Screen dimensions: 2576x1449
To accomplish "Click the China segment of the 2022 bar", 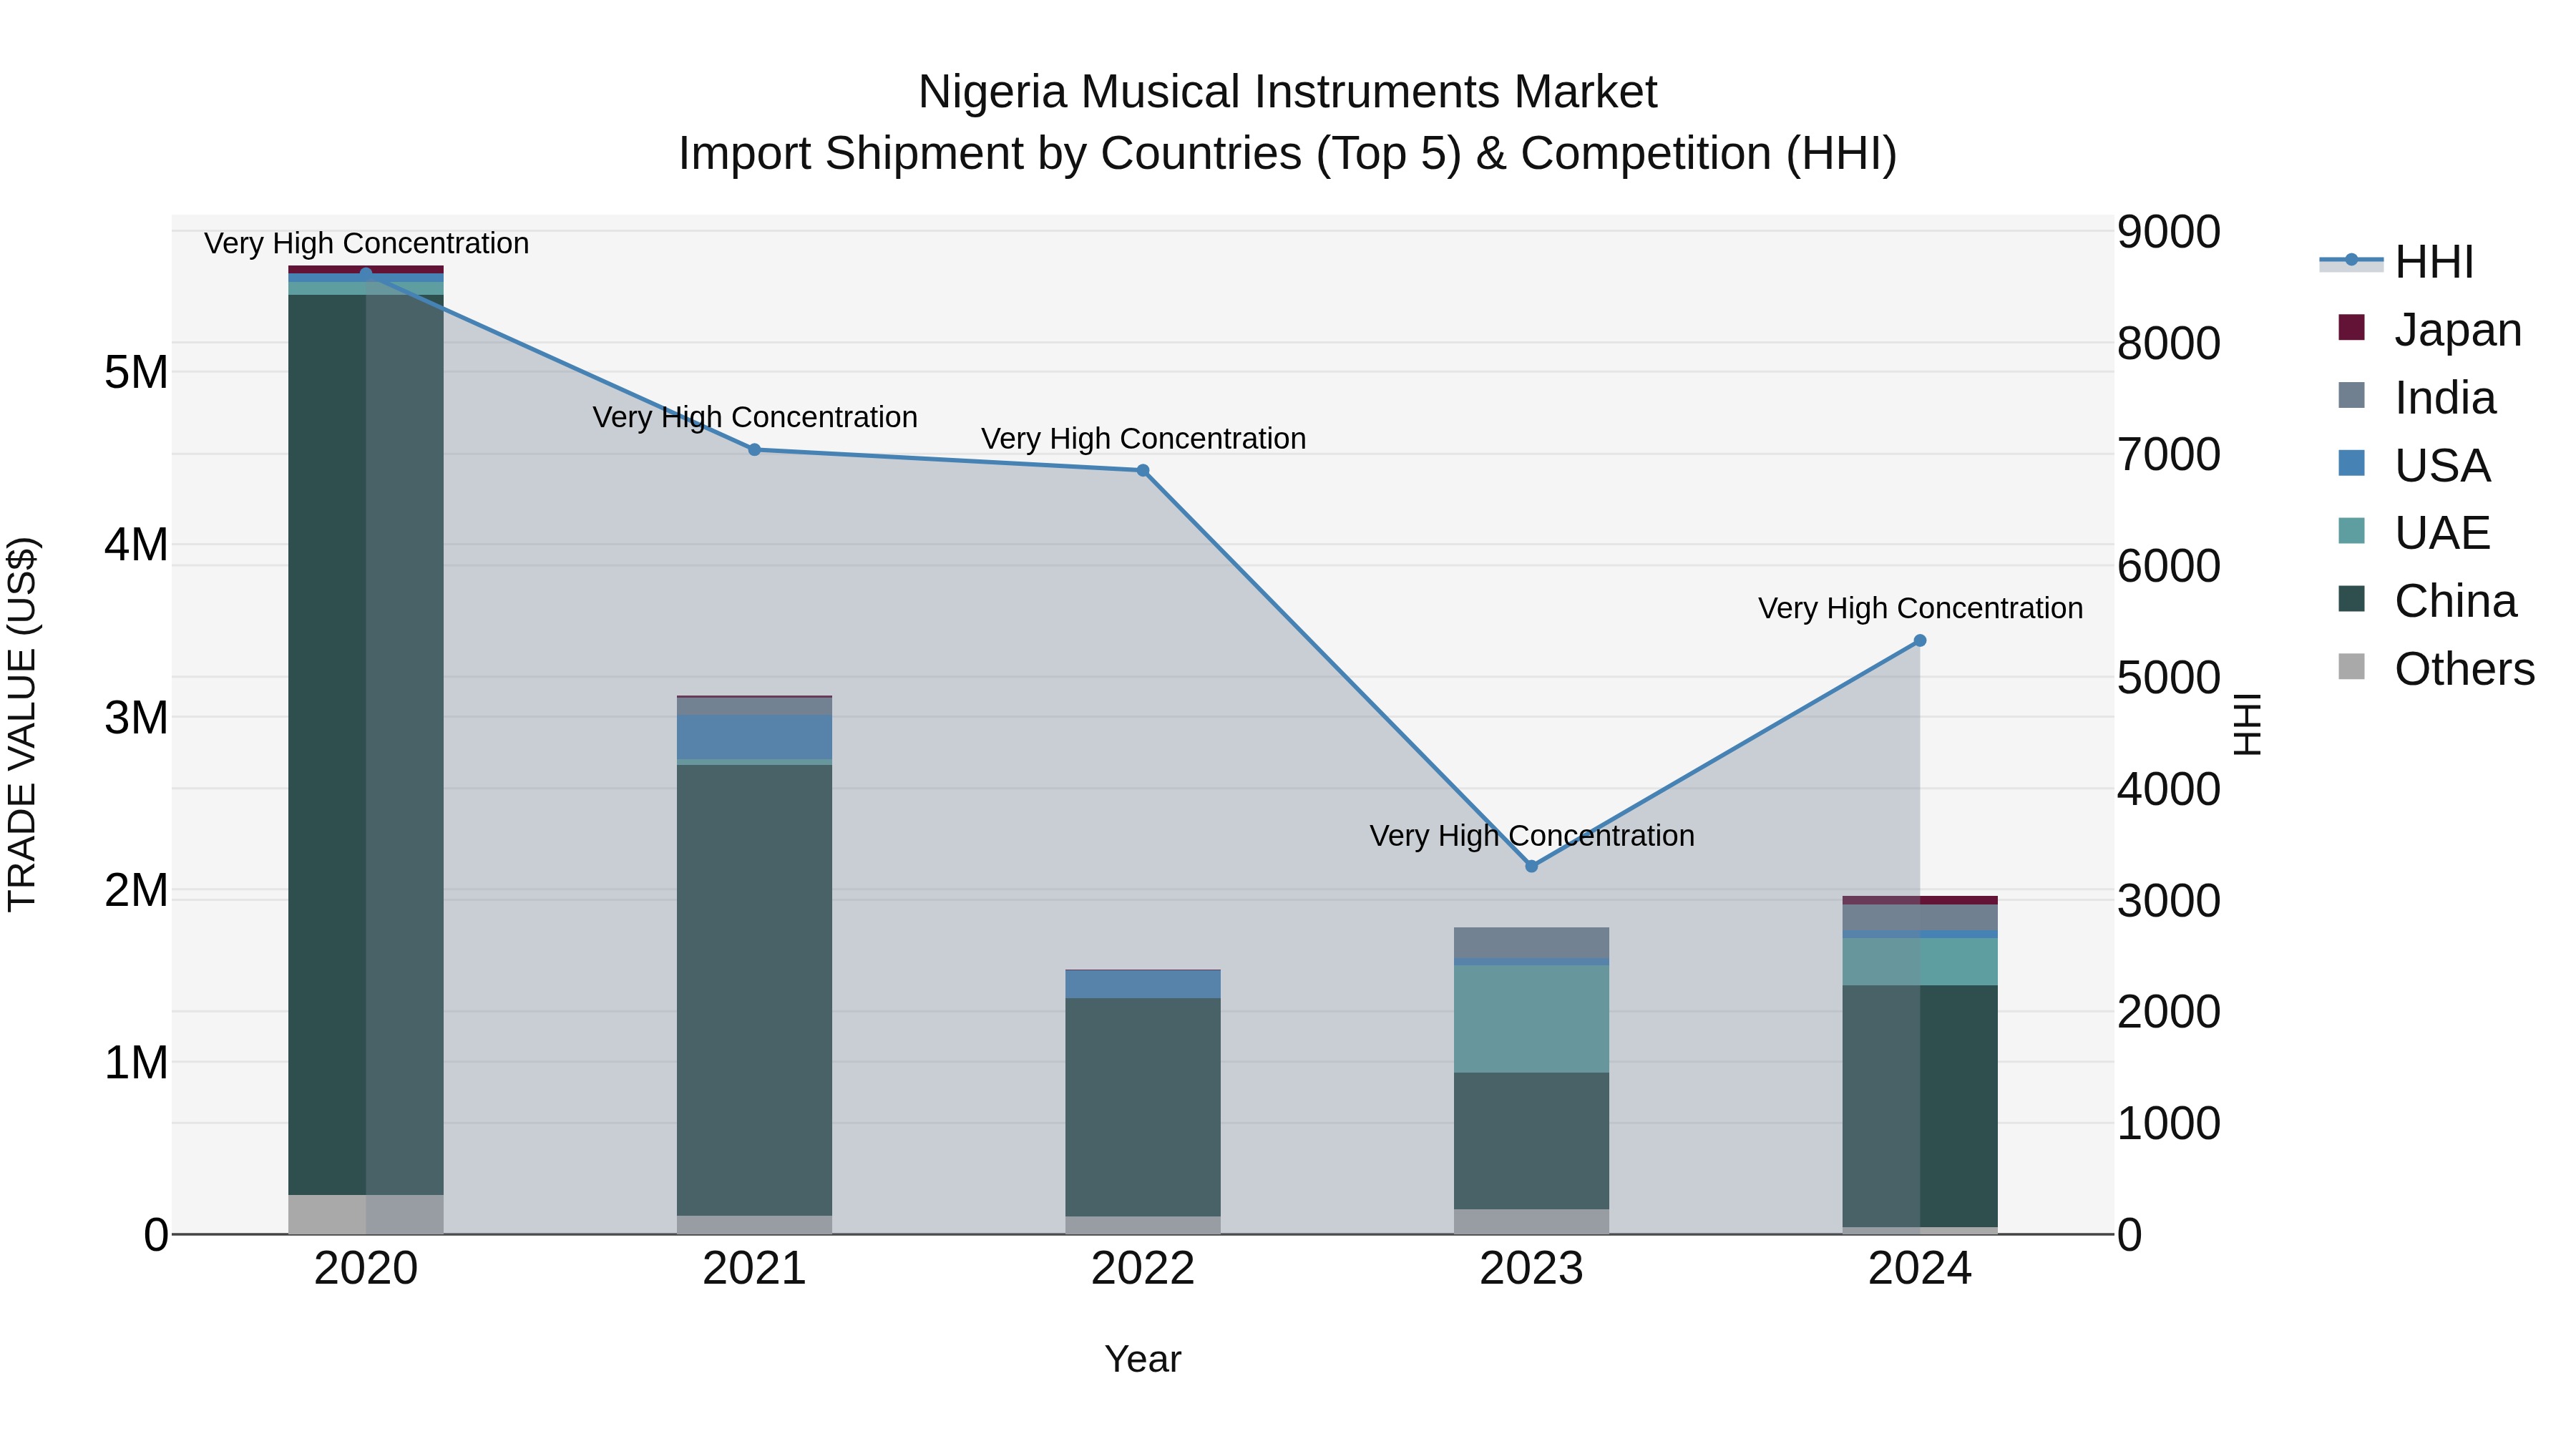I will coord(1143,1108).
